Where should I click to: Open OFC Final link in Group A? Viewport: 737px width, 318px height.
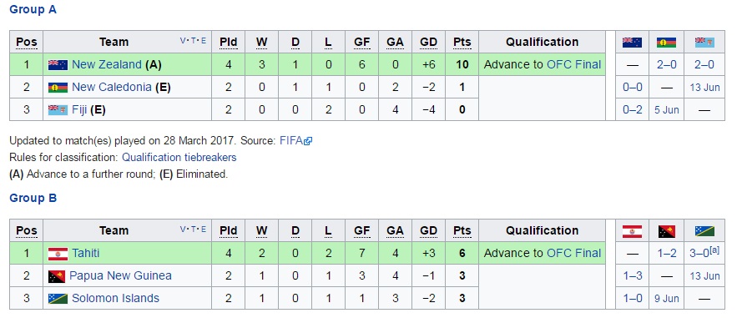pos(574,64)
